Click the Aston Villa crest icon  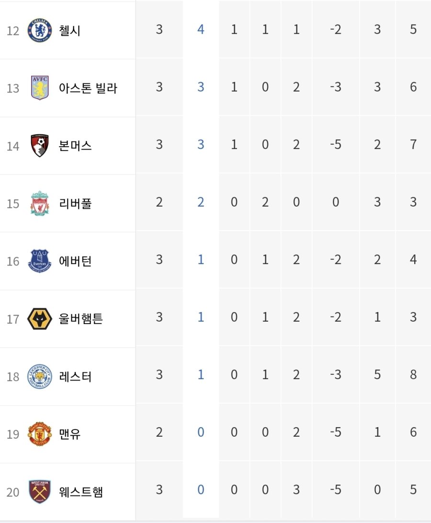click(x=40, y=88)
